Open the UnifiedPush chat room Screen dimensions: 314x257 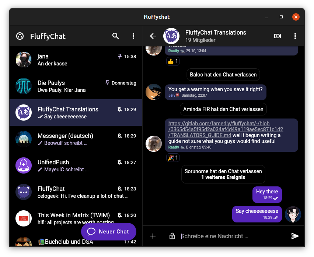pos(76,165)
